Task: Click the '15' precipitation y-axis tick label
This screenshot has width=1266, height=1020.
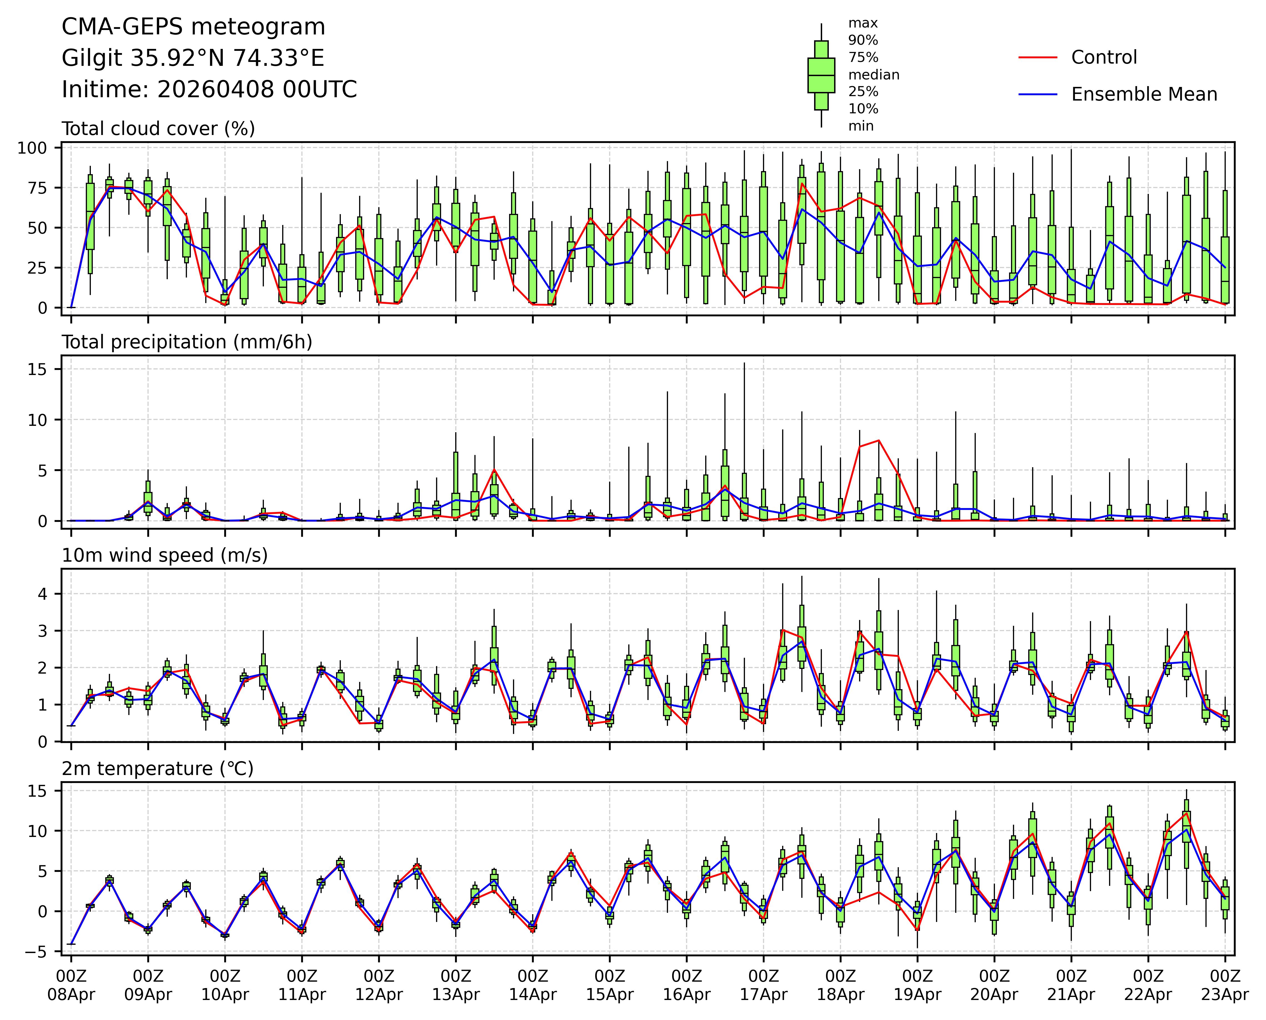Action: pos(38,369)
